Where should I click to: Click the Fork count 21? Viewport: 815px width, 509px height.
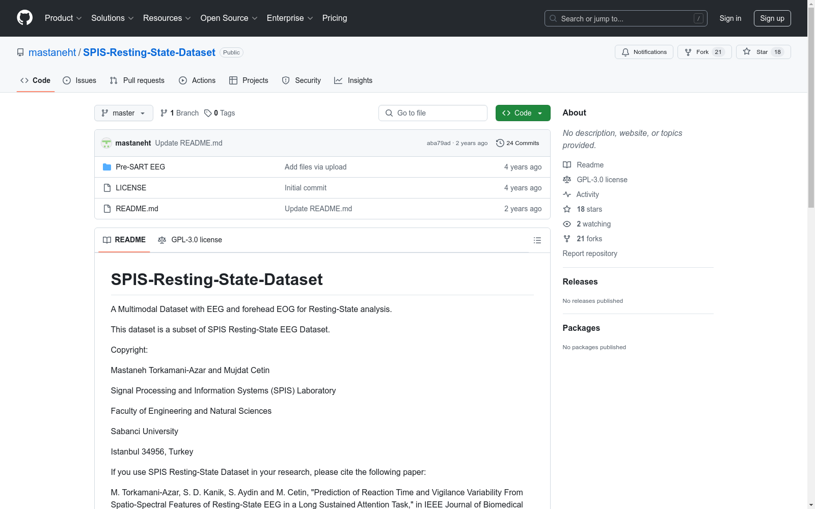tap(718, 52)
